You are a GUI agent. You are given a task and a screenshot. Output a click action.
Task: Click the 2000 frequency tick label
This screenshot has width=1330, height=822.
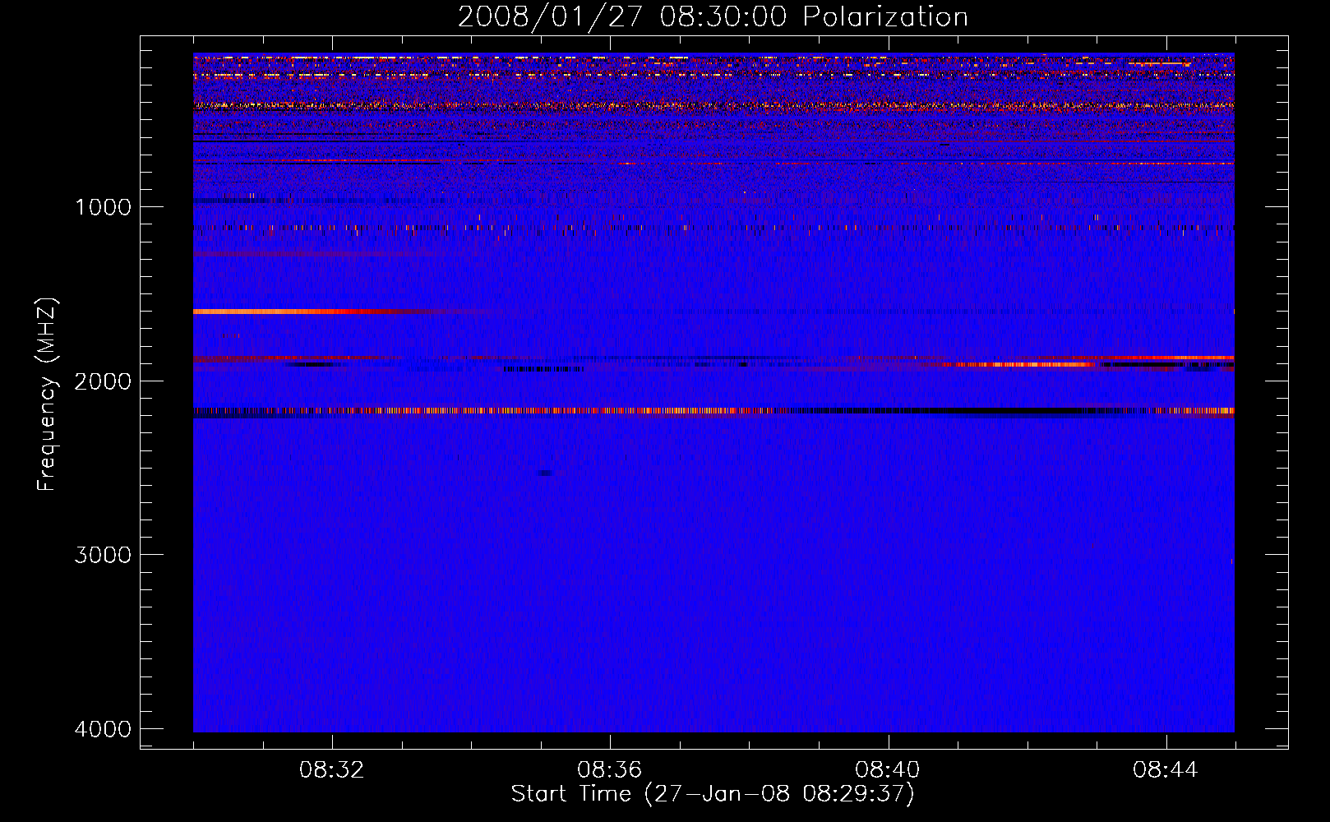(x=103, y=381)
